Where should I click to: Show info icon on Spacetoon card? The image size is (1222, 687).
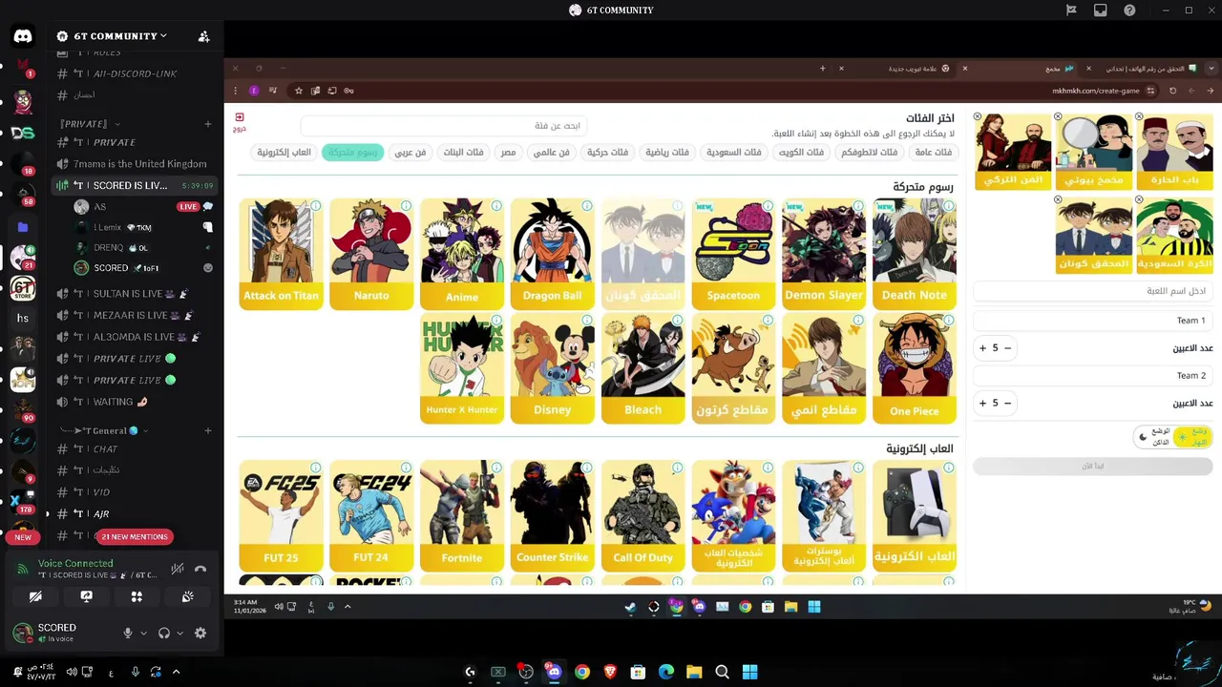768,206
